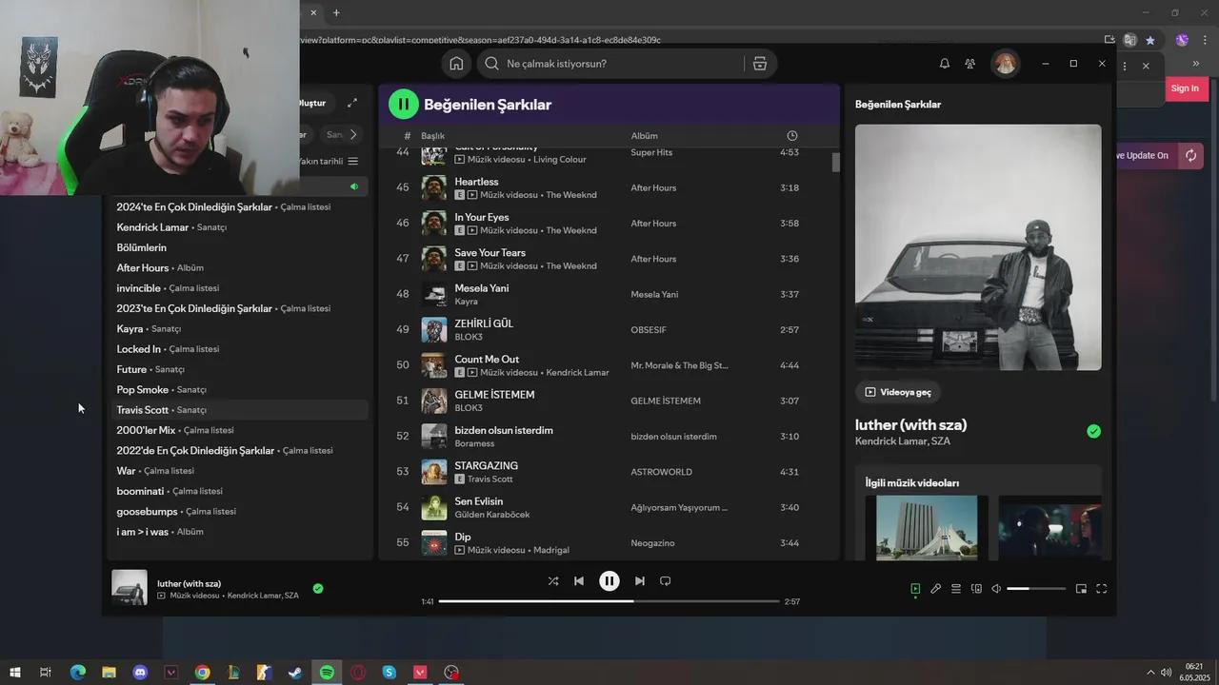Screen dimensions: 1219x685
Task: Open the After Hours album in library
Action: pyautogui.click(x=238, y=268)
